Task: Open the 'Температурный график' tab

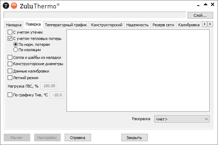Action: (66, 25)
